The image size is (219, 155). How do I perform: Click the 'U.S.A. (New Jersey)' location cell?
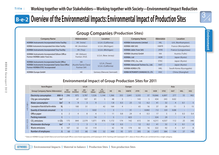pos(106,56)
